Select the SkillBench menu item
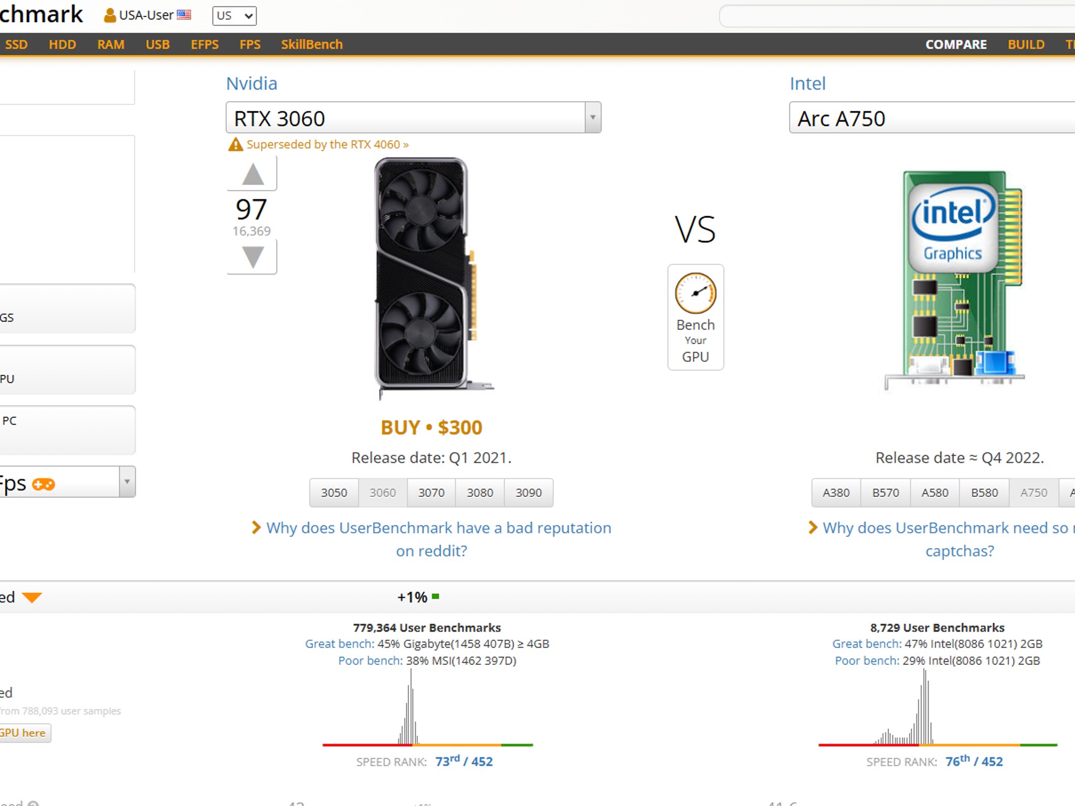 312,45
